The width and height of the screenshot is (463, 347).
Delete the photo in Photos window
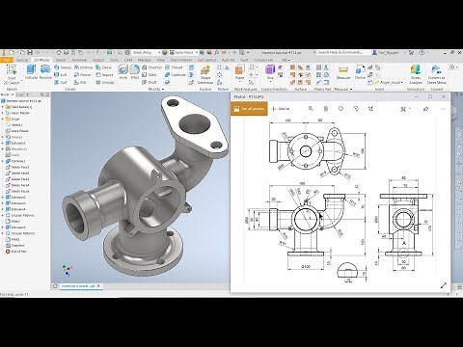coord(326,109)
